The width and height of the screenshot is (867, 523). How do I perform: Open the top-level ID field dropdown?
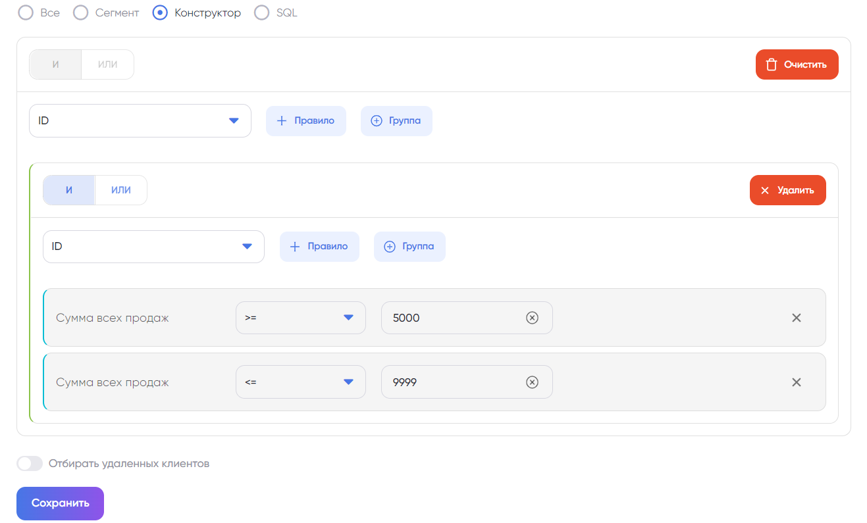[x=140, y=121]
